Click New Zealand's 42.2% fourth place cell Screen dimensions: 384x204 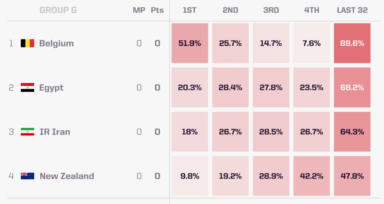312,176
